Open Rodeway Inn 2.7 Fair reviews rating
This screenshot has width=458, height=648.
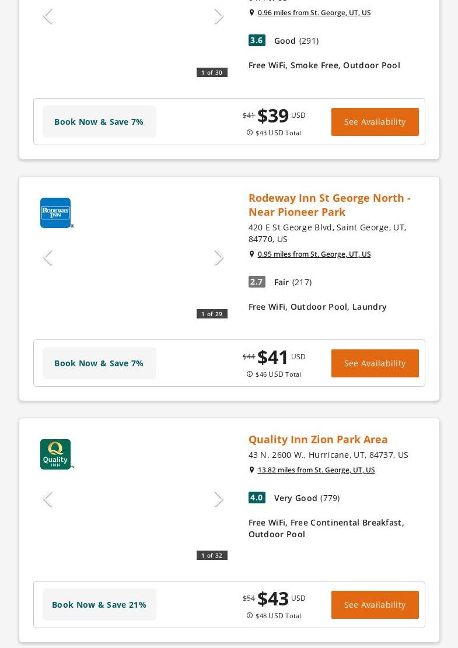click(x=281, y=282)
